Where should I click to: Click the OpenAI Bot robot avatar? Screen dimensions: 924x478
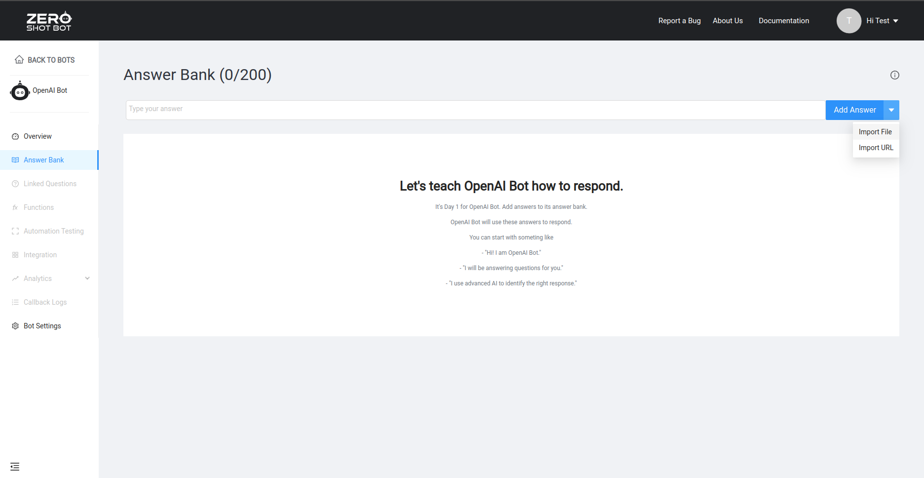point(20,91)
